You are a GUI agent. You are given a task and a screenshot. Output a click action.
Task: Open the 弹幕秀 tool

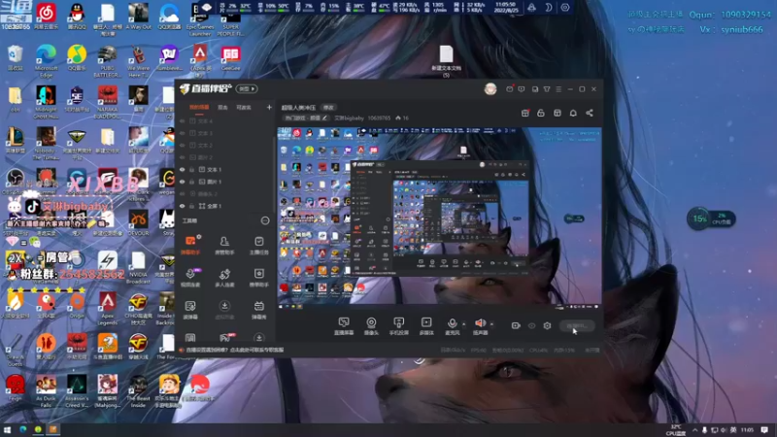(x=258, y=310)
